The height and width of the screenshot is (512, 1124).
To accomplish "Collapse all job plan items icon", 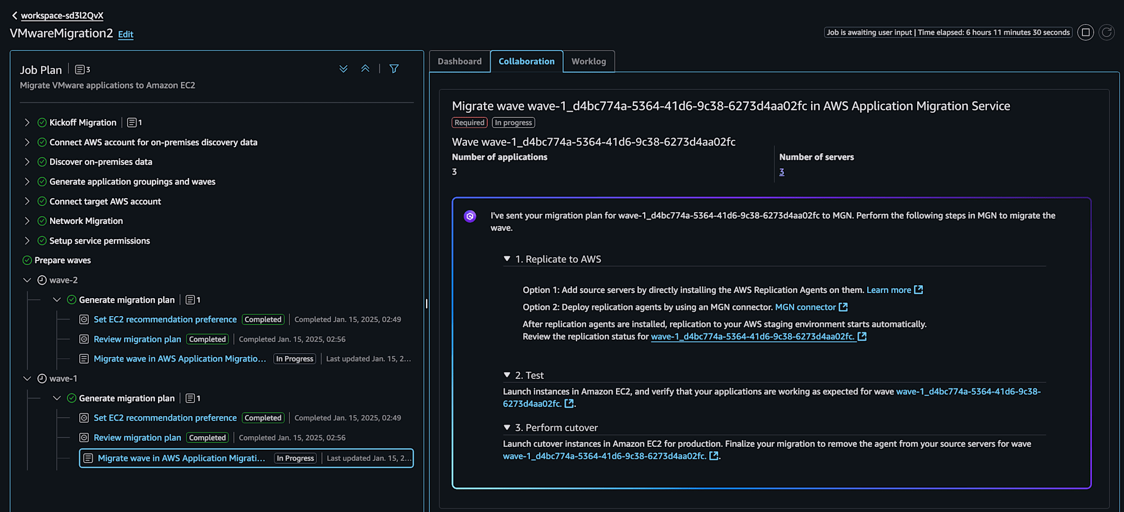I will (365, 68).
